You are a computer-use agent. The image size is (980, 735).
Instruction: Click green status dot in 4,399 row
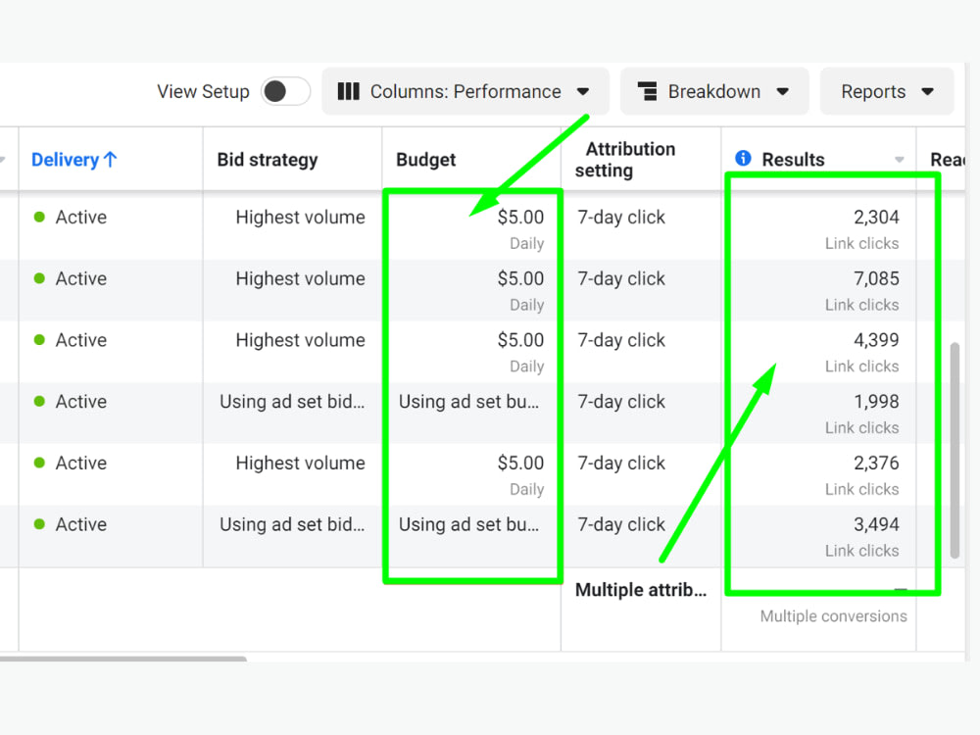click(39, 340)
